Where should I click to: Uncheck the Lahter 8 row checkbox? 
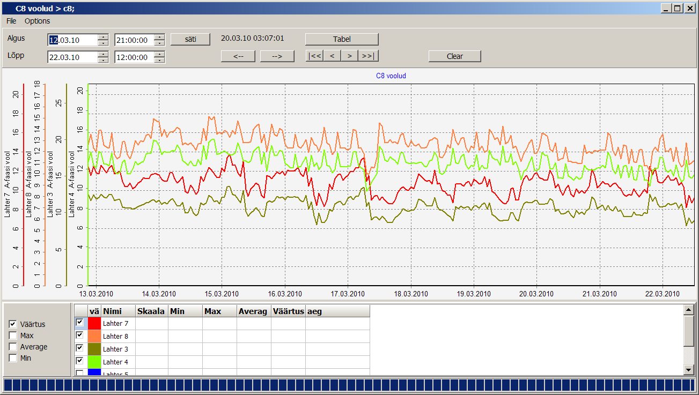tap(80, 335)
